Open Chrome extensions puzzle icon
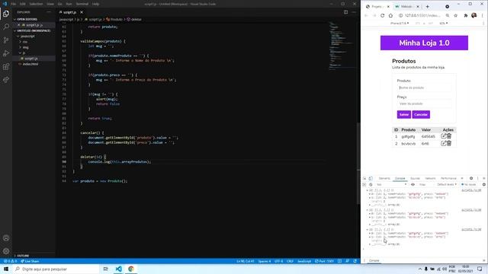 pos(466,15)
